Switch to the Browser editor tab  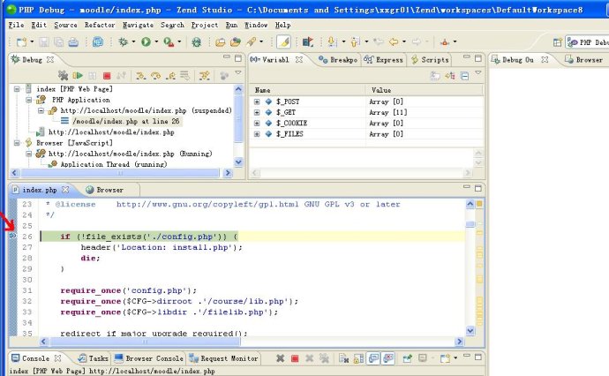(105, 190)
